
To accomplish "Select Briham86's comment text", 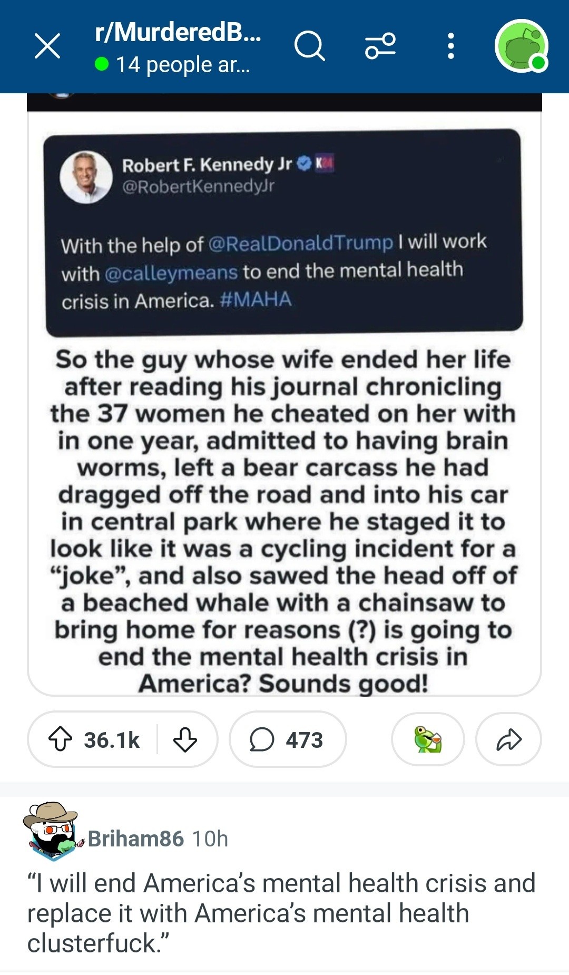I will (x=281, y=913).
